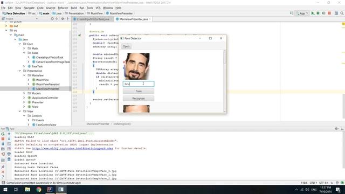Rerun App in the Run panel
Screen dimensions: 345x194
[3, 134]
